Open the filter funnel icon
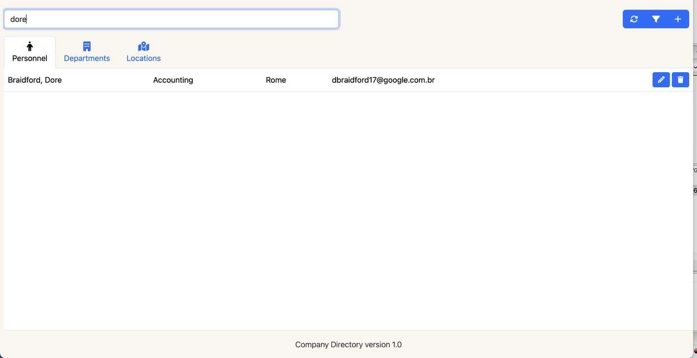 656,19
